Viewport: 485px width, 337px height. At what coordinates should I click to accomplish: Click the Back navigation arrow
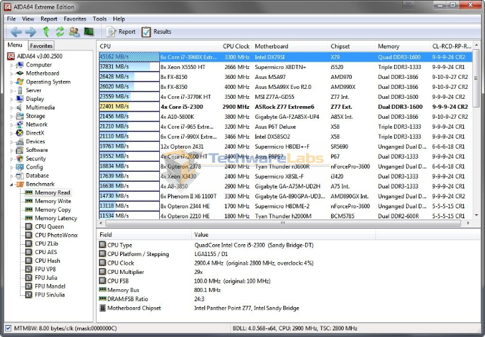click(16, 32)
